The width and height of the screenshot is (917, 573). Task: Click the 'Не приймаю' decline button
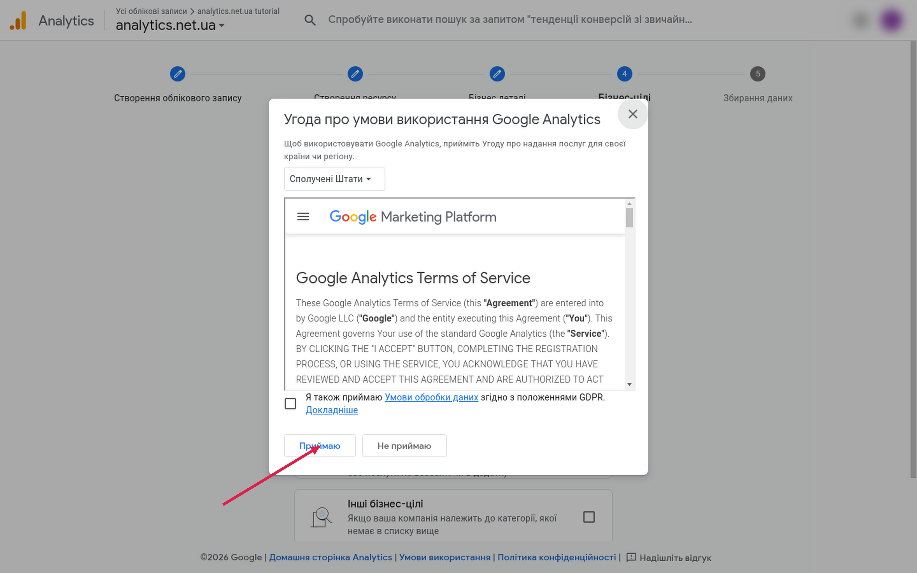404,446
